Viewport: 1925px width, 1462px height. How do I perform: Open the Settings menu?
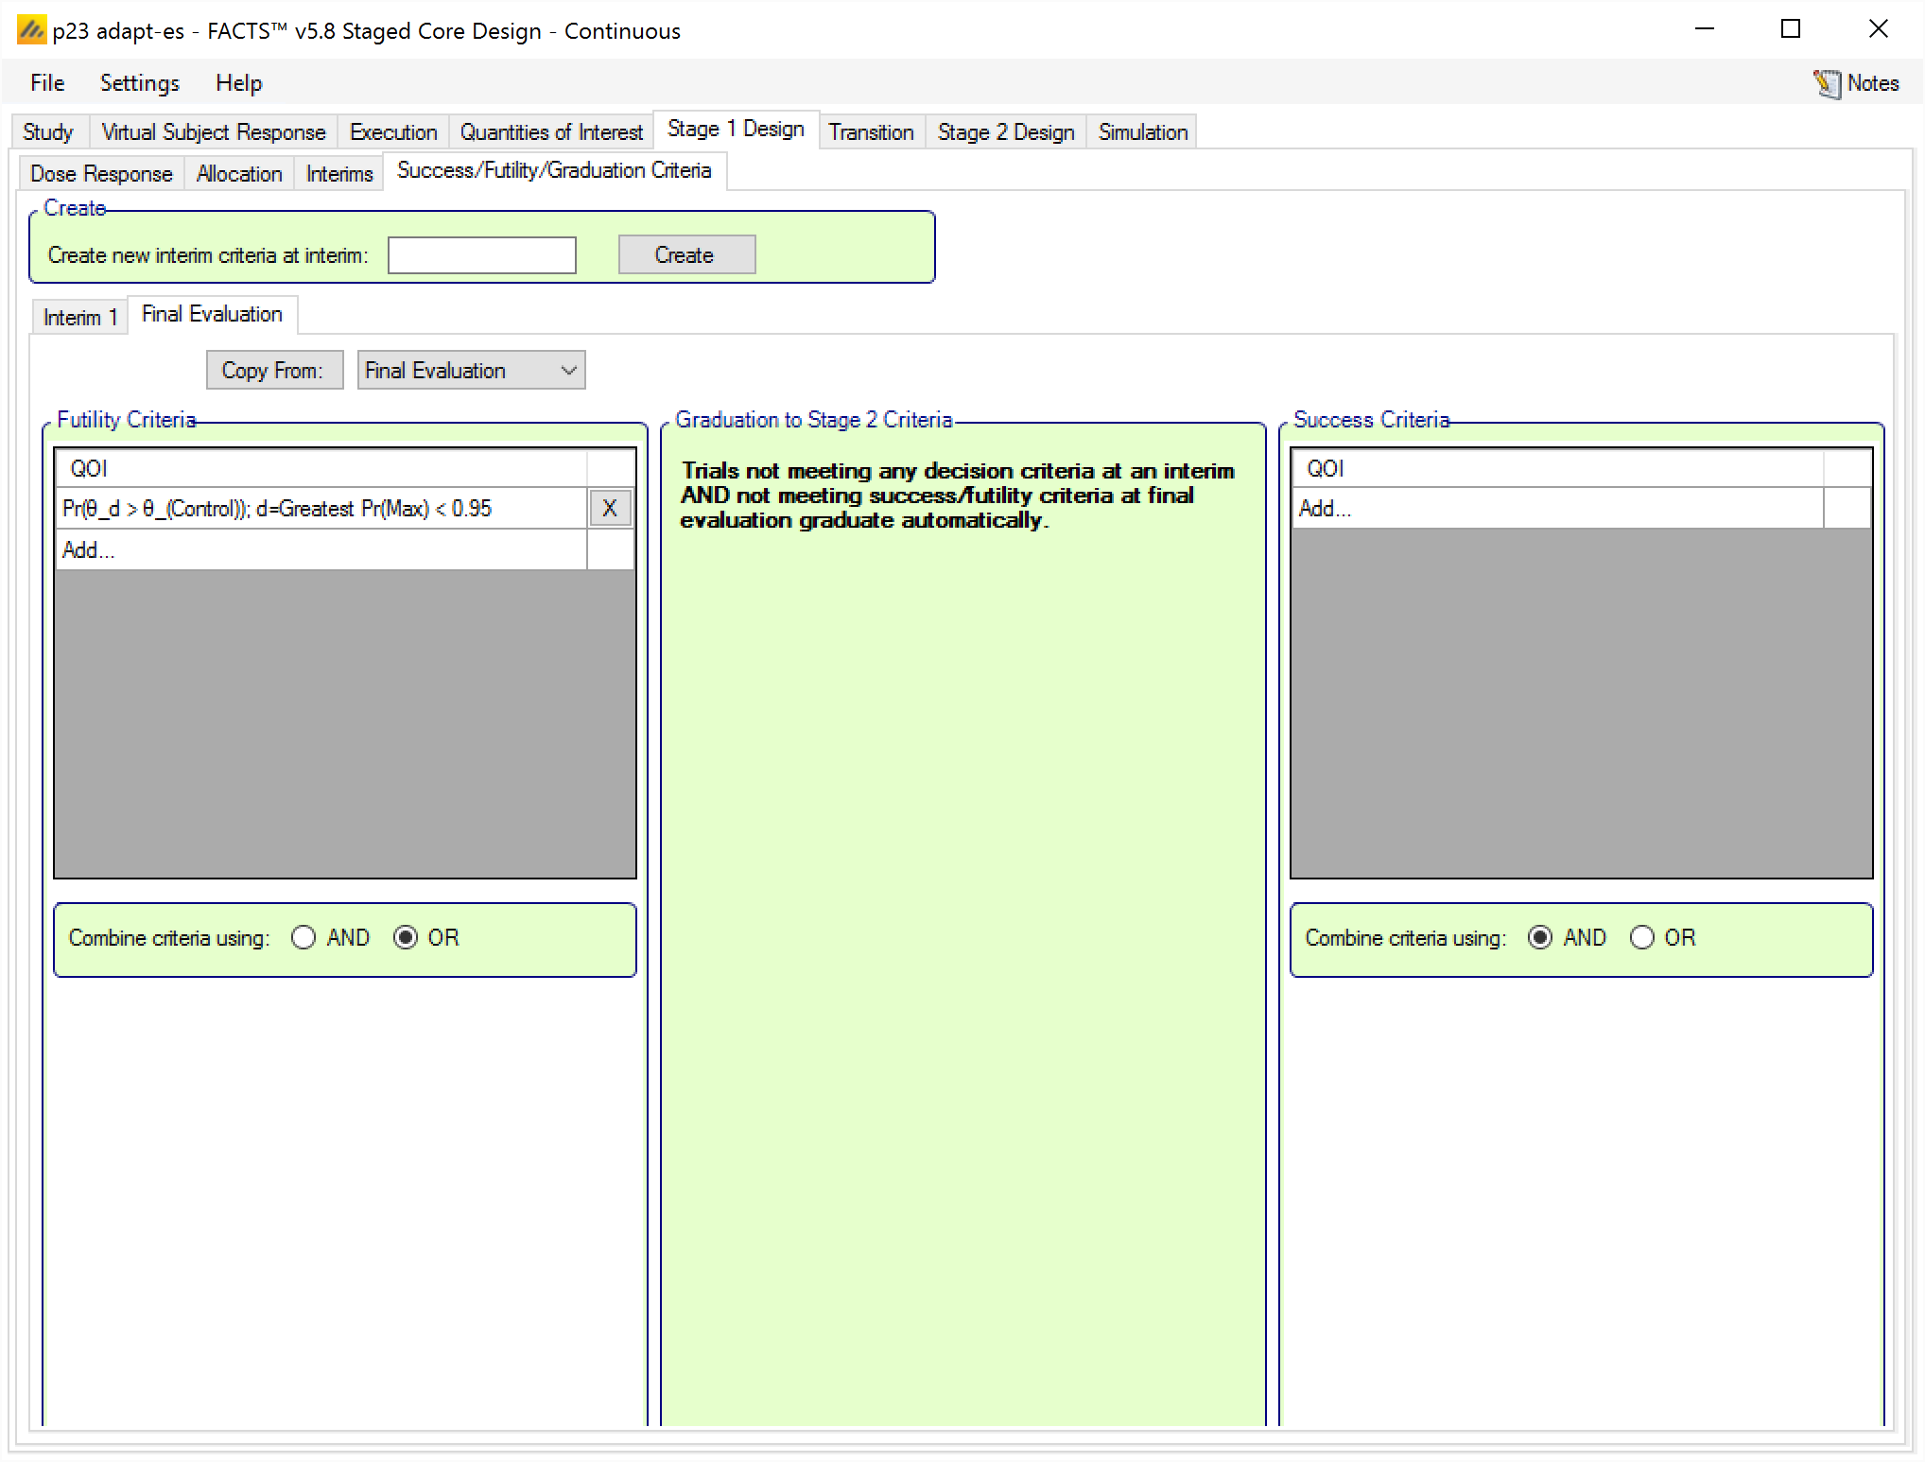(139, 83)
